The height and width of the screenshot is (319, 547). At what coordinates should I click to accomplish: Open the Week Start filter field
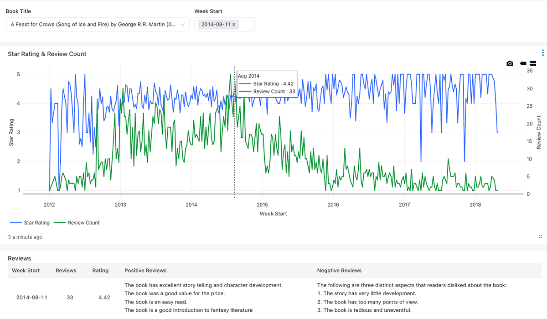click(246, 25)
